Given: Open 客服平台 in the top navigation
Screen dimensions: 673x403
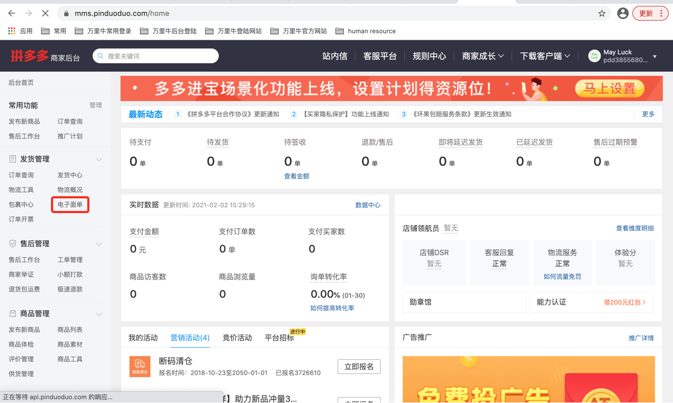Looking at the screenshot, I should point(380,56).
